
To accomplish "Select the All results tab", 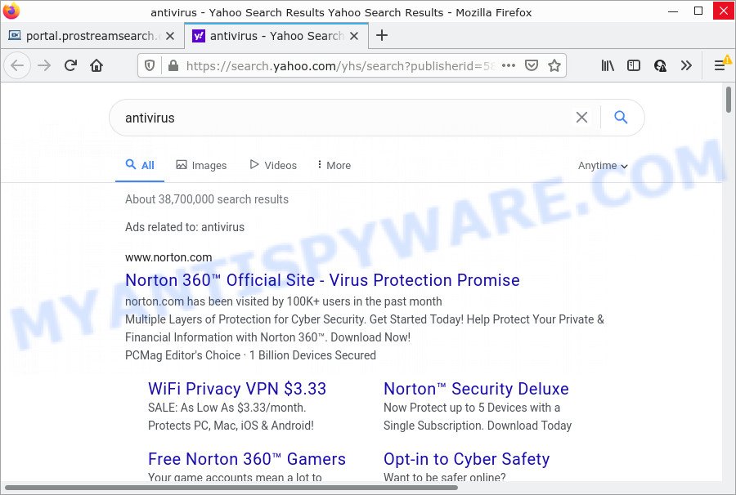I will click(140, 165).
